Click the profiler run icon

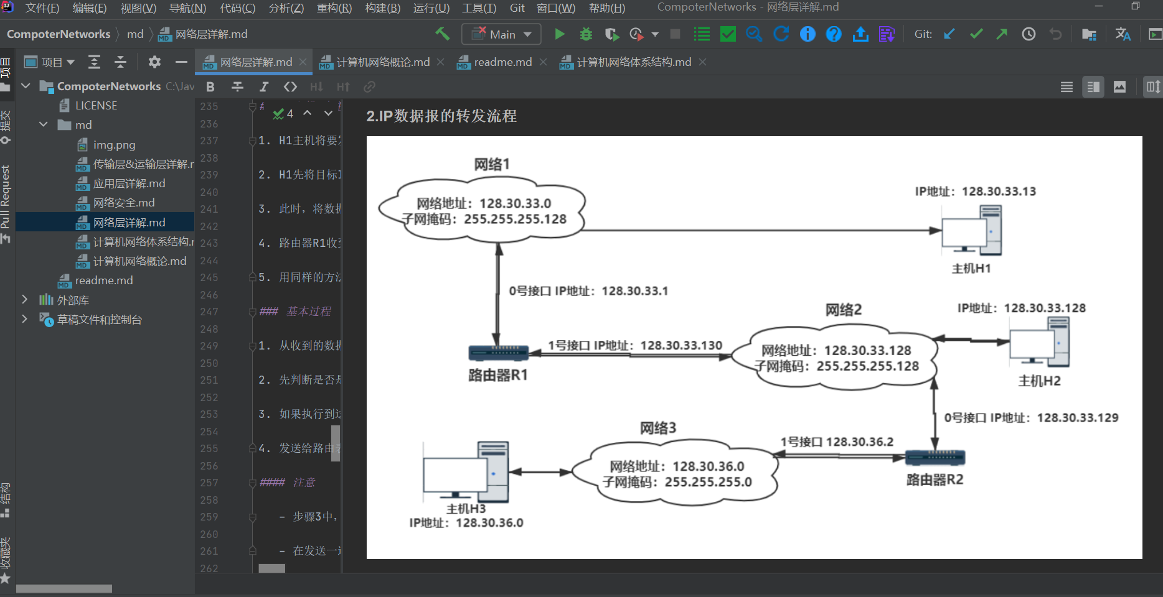click(636, 34)
